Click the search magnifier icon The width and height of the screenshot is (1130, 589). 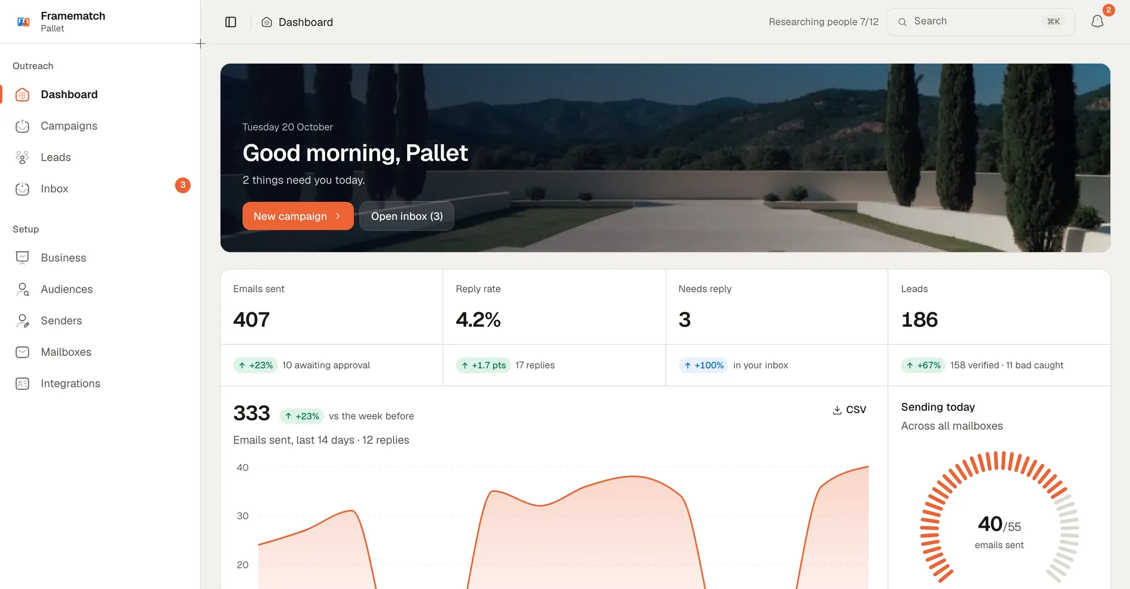coord(902,22)
